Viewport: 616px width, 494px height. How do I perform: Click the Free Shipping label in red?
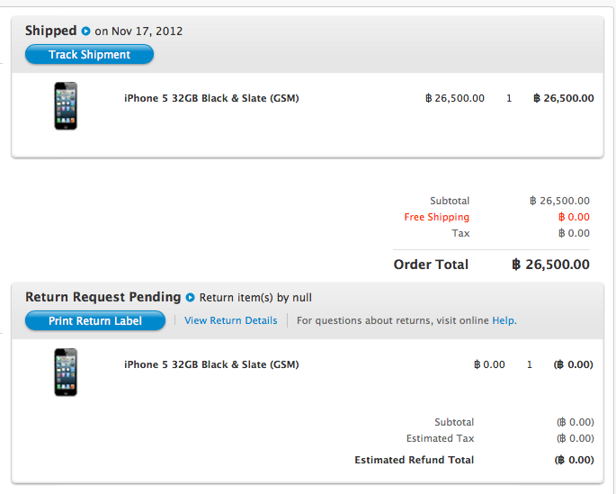coord(436,218)
